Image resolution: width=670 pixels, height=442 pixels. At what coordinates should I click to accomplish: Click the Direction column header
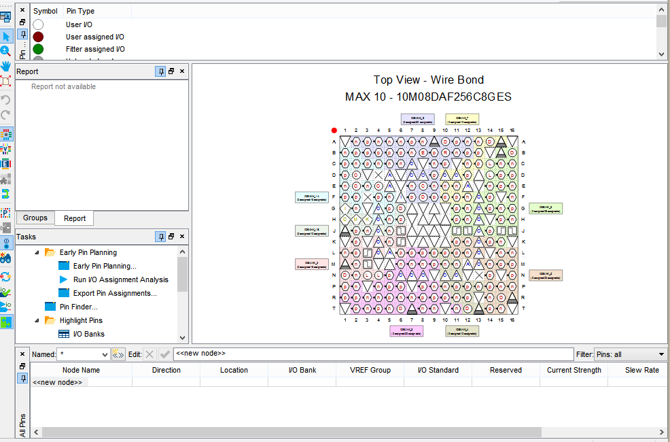(x=166, y=370)
